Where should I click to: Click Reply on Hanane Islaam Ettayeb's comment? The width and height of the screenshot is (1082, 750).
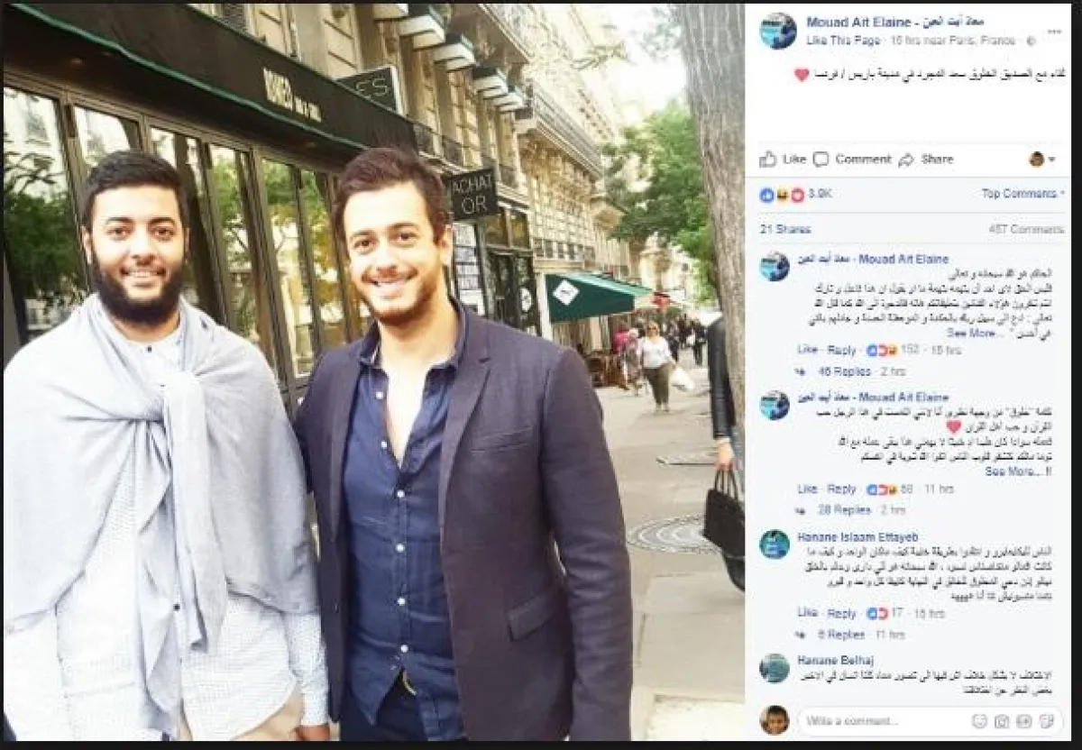841,613
